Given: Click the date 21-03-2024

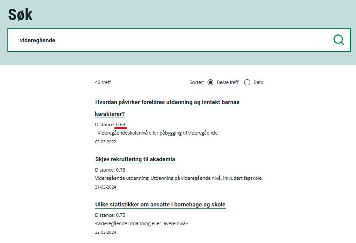Looking at the screenshot, I should (105, 187).
